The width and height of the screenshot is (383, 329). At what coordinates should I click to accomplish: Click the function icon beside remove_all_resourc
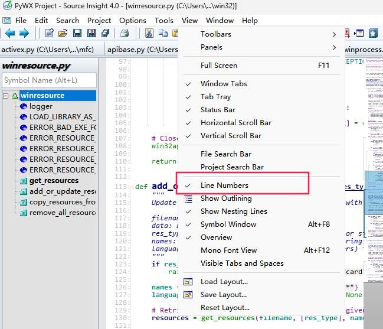coord(24,213)
